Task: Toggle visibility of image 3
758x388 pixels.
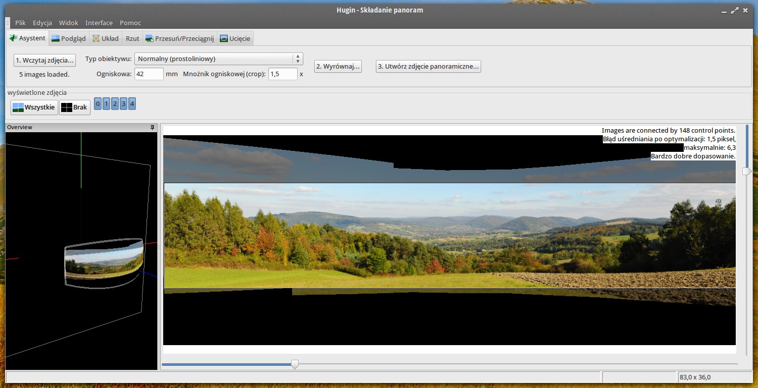Action: [123, 104]
